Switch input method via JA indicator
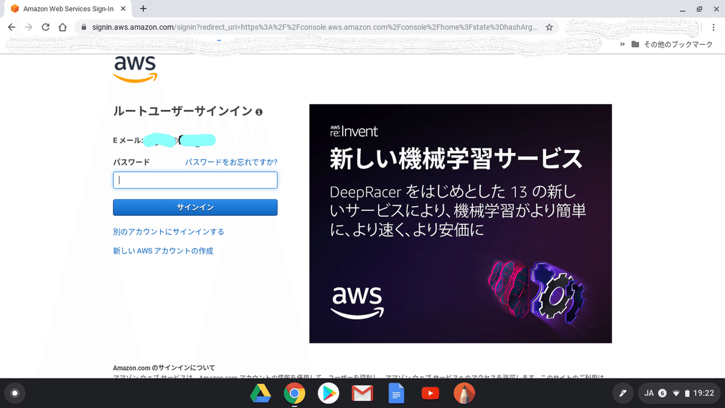The width and height of the screenshot is (725, 408). click(x=649, y=393)
